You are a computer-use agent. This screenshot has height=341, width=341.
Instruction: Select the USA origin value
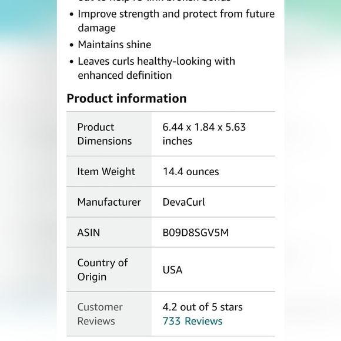(172, 270)
